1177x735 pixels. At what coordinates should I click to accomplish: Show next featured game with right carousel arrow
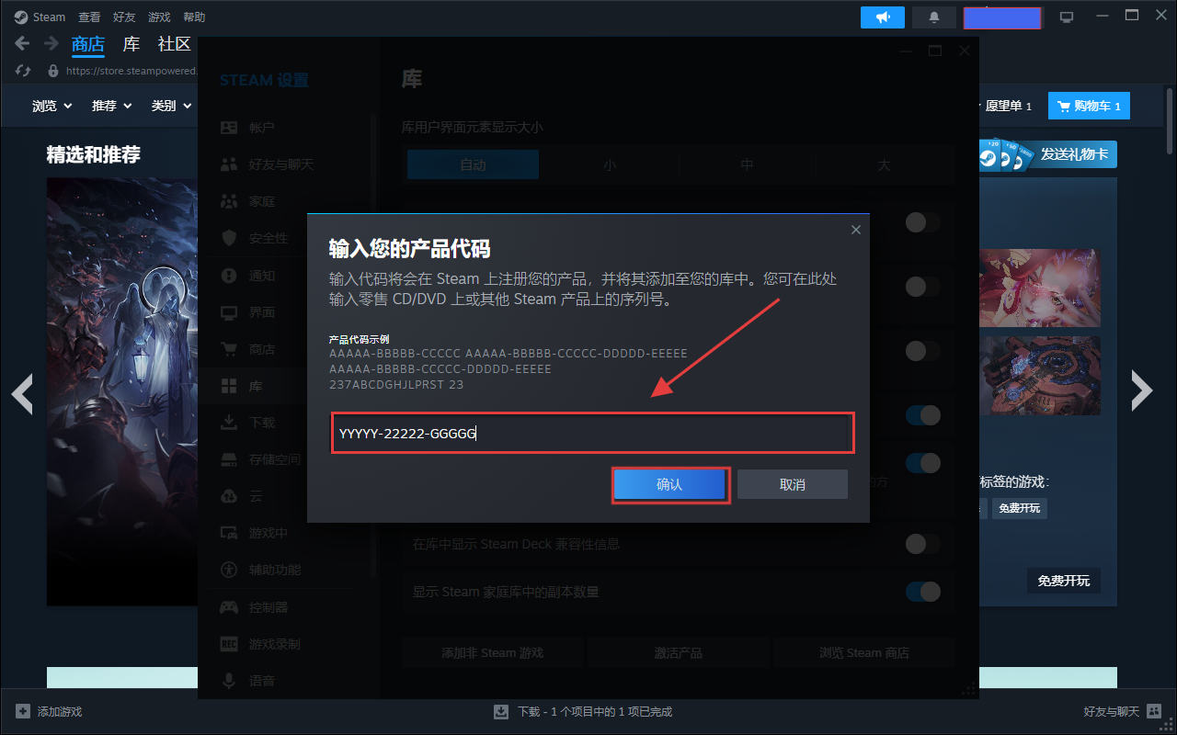pyautogui.click(x=1142, y=391)
